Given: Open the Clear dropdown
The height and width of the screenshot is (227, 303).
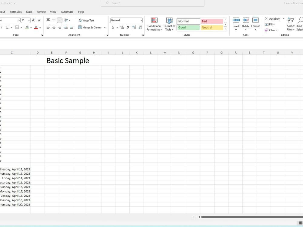Looking at the screenshot, I should (x=271, y=30).
